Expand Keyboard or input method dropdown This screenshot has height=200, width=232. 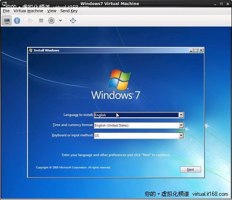[x=181, y=136]
